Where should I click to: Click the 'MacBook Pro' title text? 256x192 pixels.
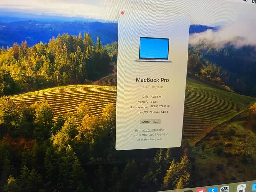[x=152, y=80]
